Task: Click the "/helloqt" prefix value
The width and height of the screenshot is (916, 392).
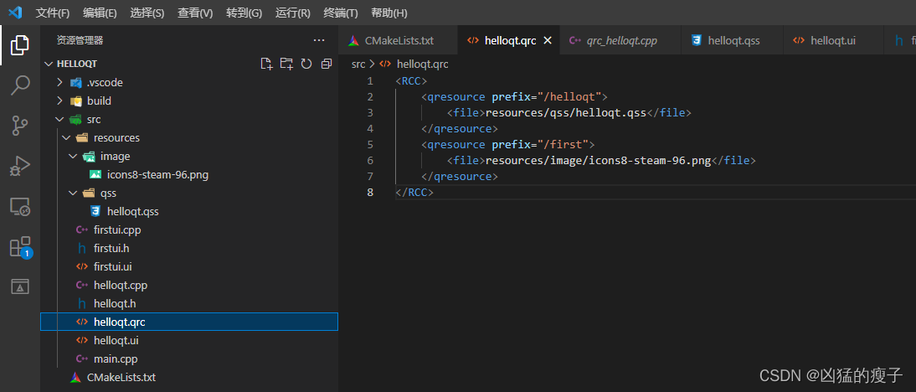Action: [x=569, y=96]
